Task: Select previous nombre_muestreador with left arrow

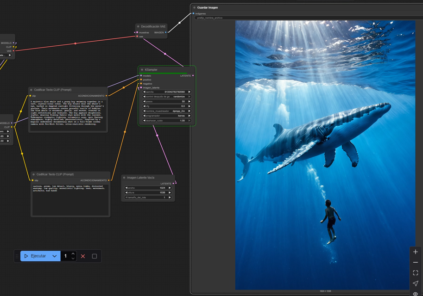Action: pyautogui.click(x=145, y=111)
